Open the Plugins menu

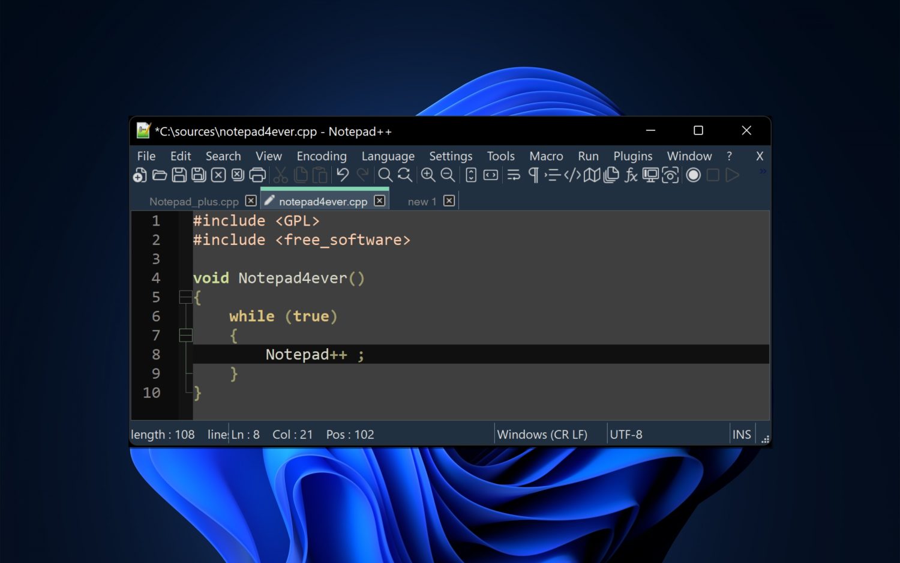point(632,156)
